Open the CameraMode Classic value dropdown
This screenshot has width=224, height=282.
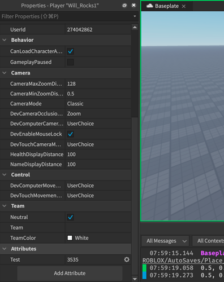98,104
